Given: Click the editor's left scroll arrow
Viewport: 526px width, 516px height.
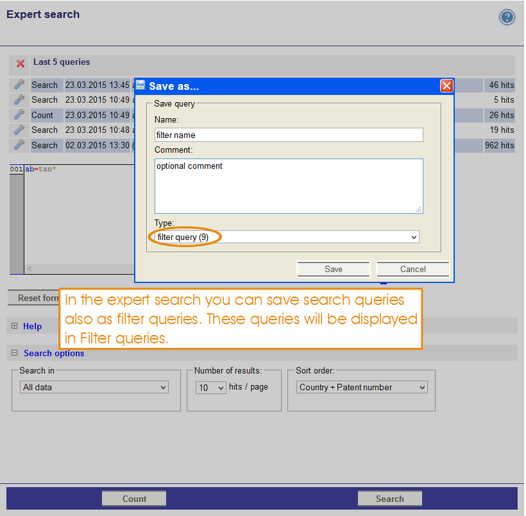Looking at the screenshot, I should tap(30, 268).
